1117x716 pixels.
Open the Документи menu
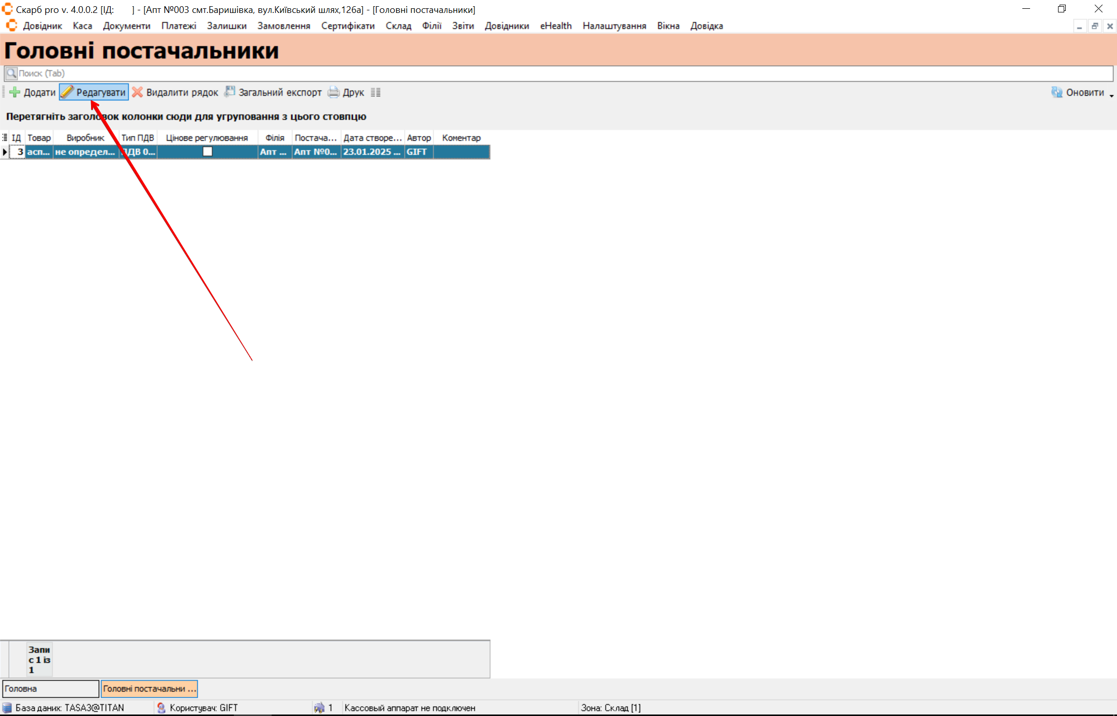(126, 26)
